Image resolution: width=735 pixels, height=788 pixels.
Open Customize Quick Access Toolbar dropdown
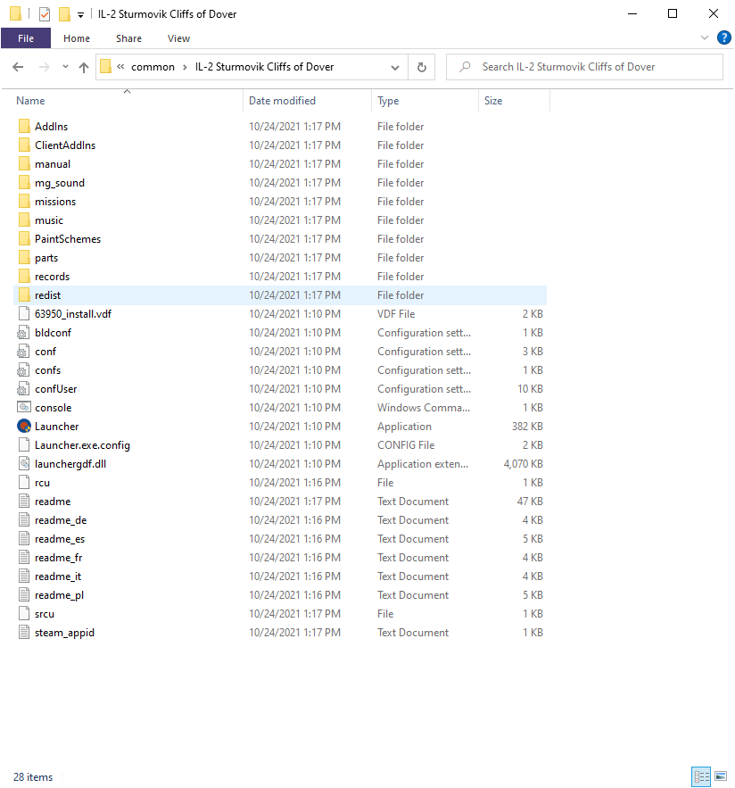point(80,15)
